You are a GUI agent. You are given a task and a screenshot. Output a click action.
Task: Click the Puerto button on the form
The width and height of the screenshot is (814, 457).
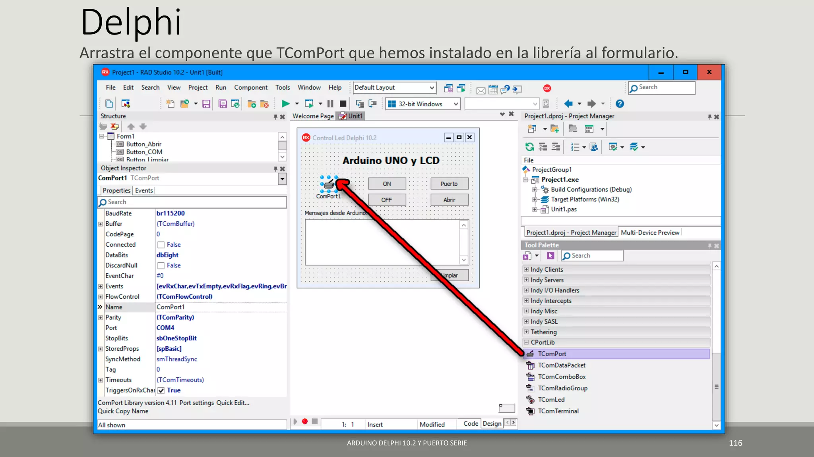click(x=449, y=184)
